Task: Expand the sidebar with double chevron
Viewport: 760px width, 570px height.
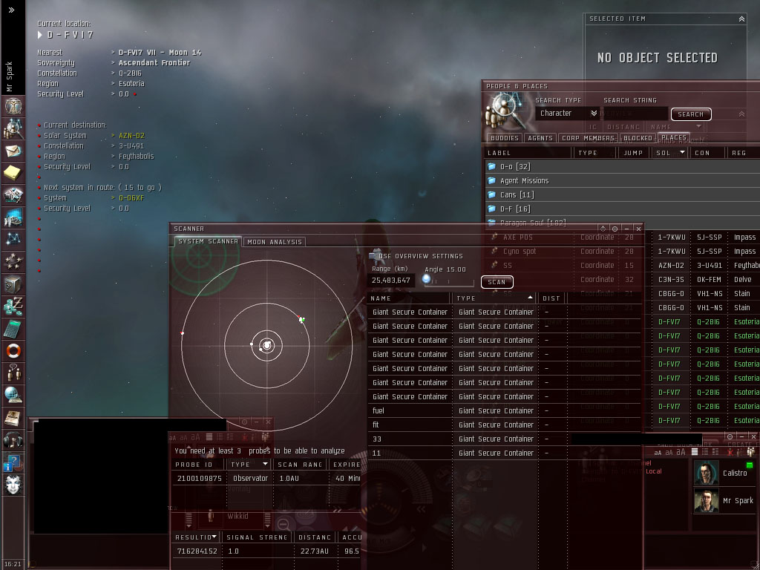Action: [x=11, y=10]
